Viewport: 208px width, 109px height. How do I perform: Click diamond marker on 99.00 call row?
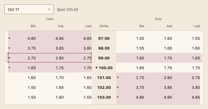click(x=9, y=58)
